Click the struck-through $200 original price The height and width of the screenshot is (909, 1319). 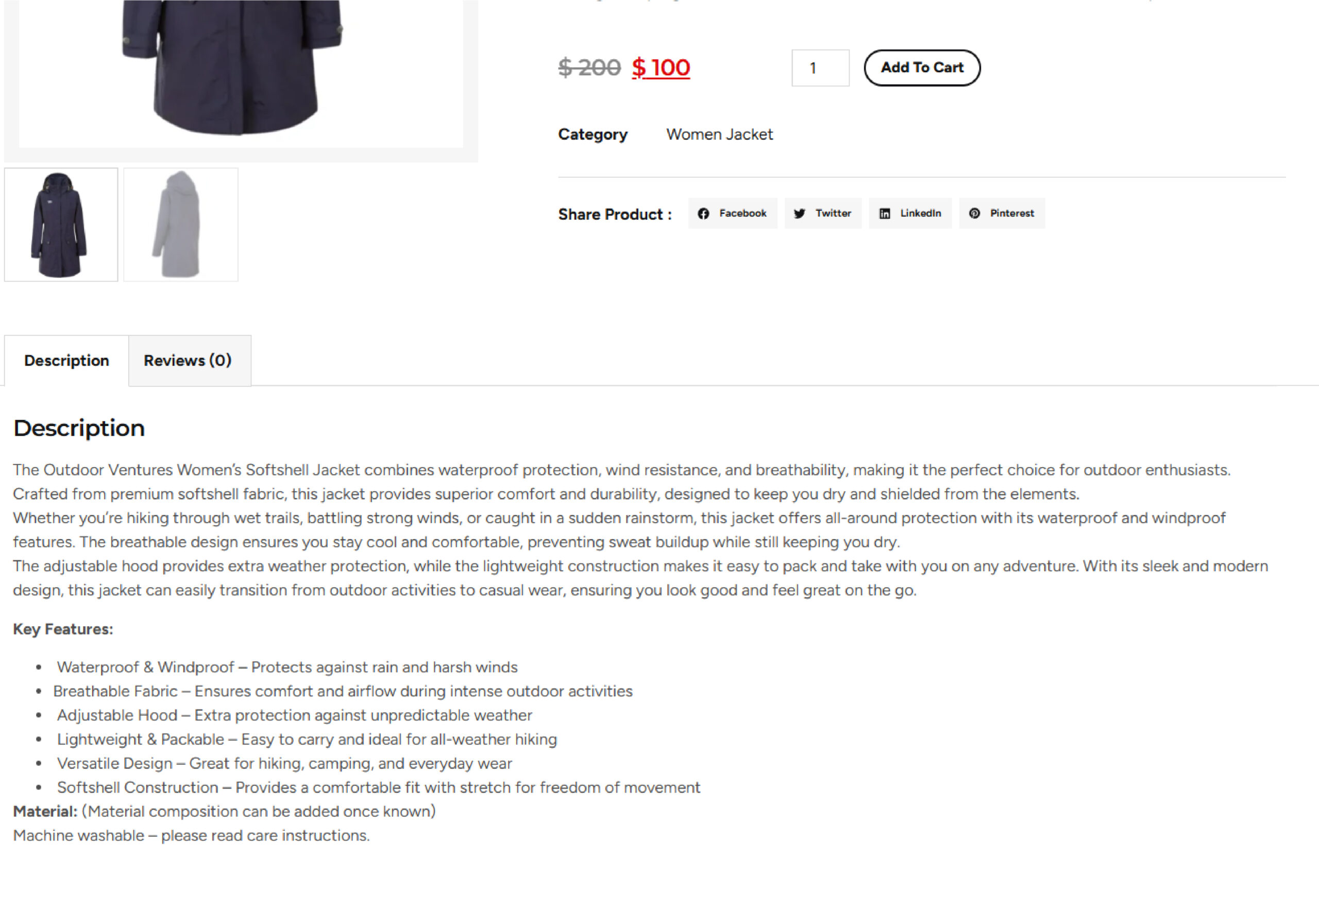tap(589, 68)
